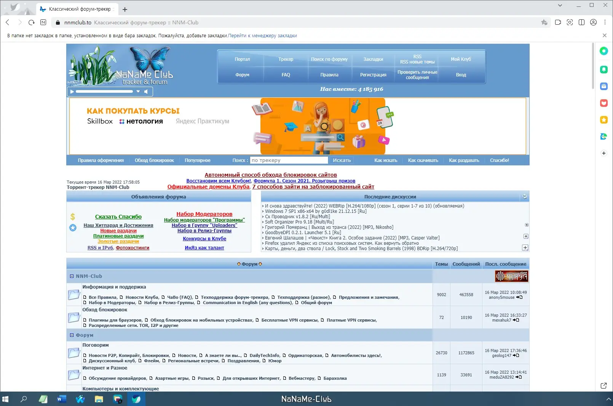Viewport: 613px width, 406px height.
Task: Open the Техподдержка форум-трекера subforum
Action: pyautogui.click(x=234, y=297)
